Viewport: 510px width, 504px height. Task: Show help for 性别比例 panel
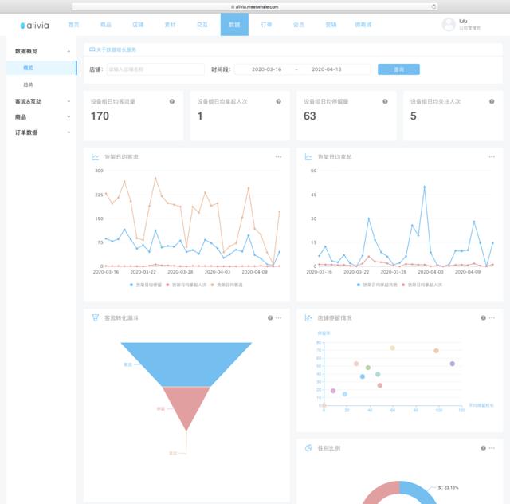click(483, 448)
